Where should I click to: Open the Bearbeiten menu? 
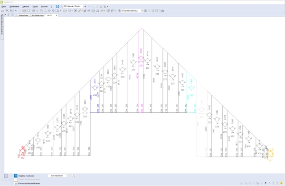coord(14,6)
